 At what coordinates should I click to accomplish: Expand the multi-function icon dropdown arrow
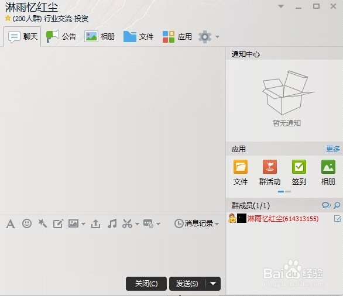[159, 224]
